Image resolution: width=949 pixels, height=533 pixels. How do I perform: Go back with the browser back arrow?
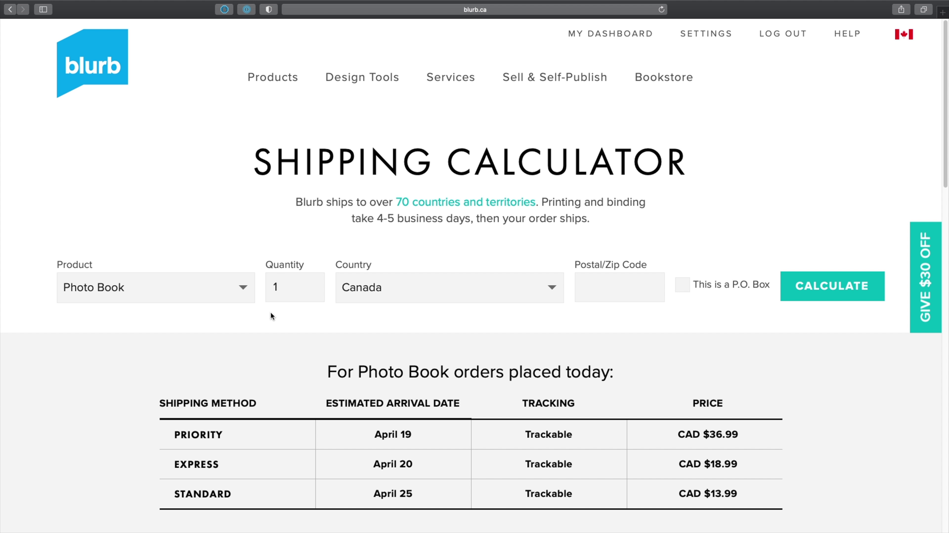click(10, 9)
